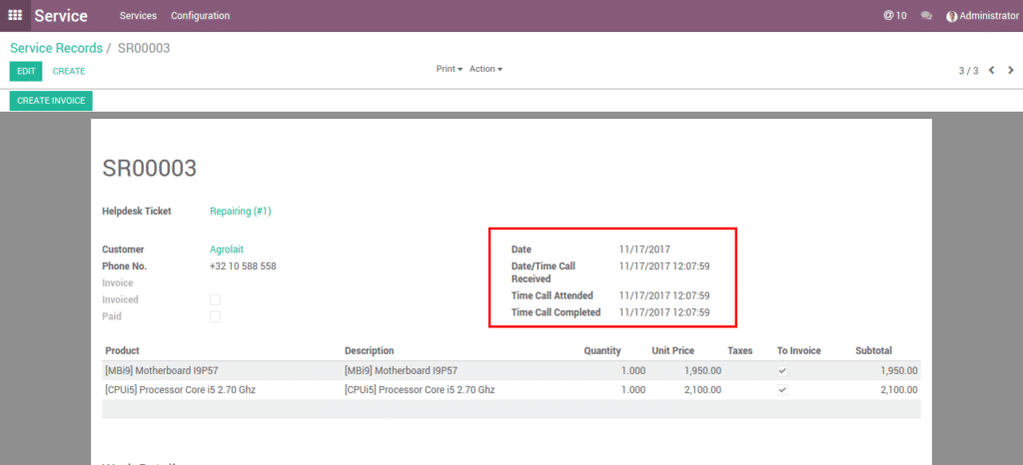
Task: Click the To Invoice column header
Action: [x=798, y=351]
